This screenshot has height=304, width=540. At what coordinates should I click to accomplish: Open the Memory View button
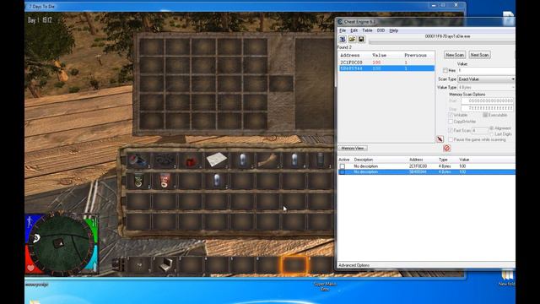[353, 149]
